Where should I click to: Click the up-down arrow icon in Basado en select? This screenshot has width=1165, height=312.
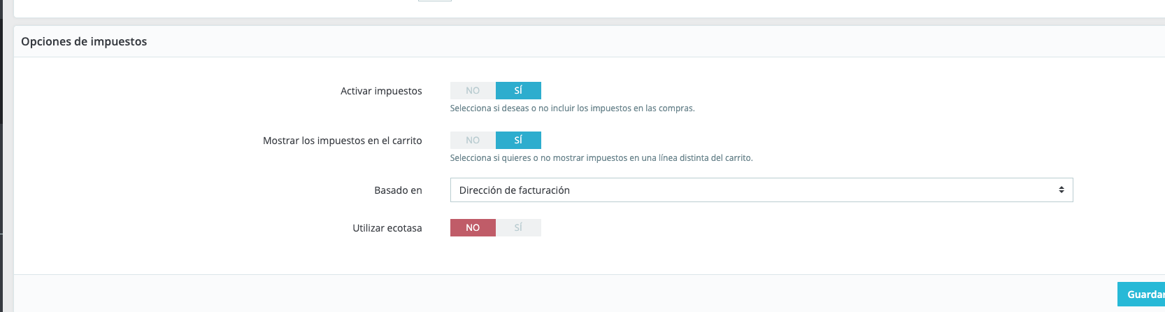click(1061, 190)
